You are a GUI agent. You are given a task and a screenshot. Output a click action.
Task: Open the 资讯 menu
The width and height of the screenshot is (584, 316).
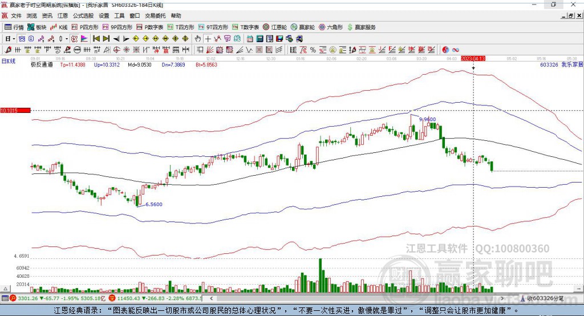coord(47,15)
